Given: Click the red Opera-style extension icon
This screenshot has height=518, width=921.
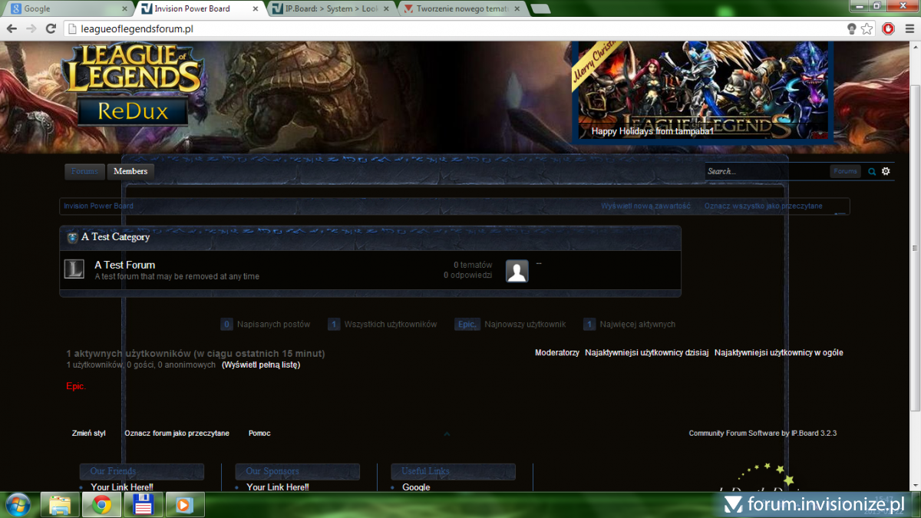Looking at the screenshot, I should click(888, 28).
